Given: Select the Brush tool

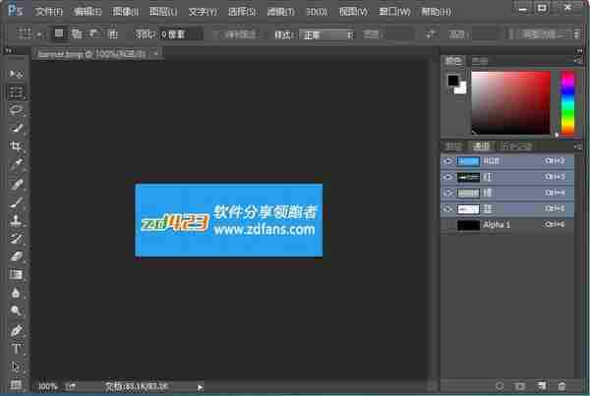Looking at the screenshot, I should tap(16, 202).
